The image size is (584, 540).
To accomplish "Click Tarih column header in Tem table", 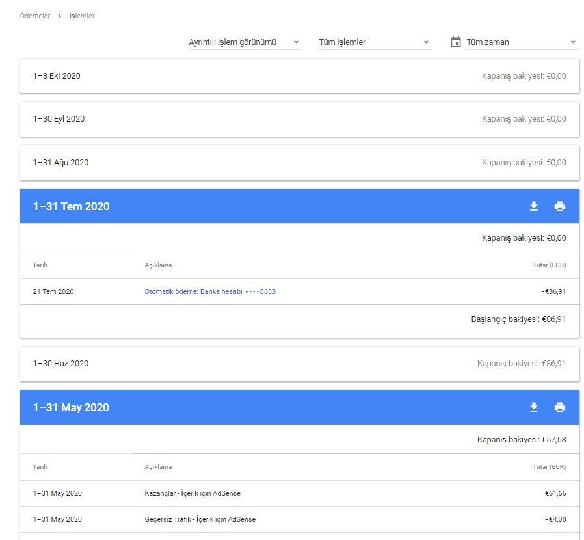I will 40,265.
